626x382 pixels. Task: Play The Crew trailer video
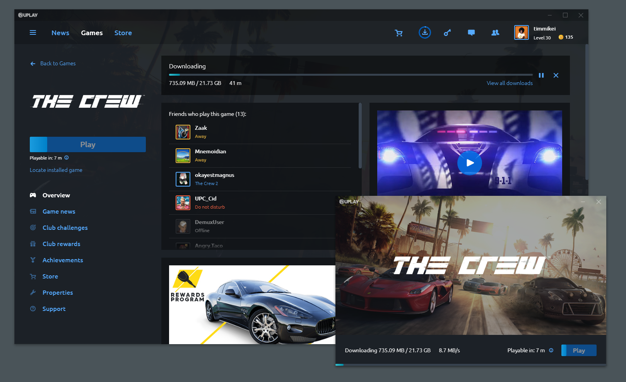470,163
